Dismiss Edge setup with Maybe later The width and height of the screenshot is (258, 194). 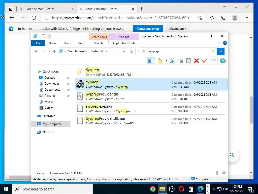click(177, 29)
